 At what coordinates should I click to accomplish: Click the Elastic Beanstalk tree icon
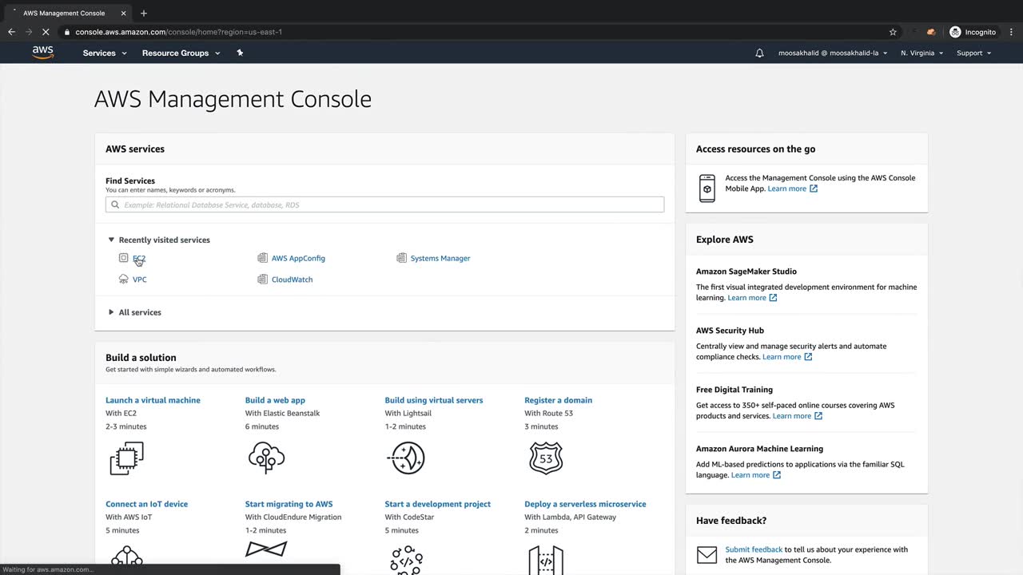(x=266, y=458)
